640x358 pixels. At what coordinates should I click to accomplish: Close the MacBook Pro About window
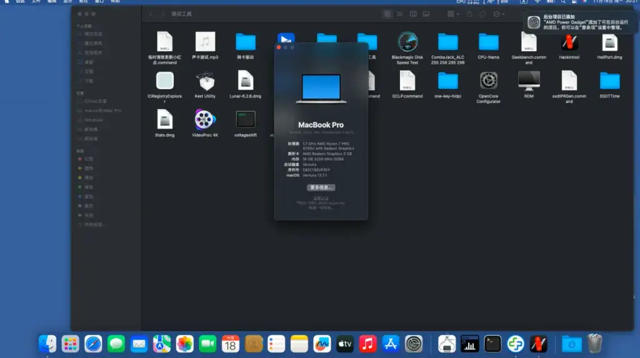coord(279,47)
